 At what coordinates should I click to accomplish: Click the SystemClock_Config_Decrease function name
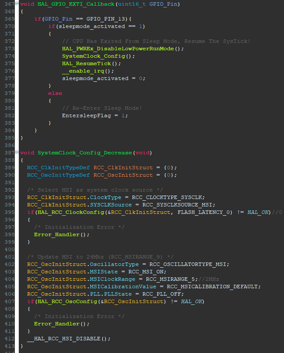(85, 153)
